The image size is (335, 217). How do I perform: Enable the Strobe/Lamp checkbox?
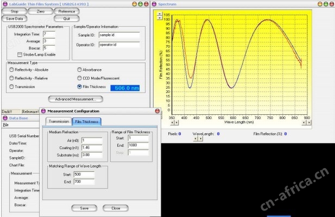coord(20,54)
